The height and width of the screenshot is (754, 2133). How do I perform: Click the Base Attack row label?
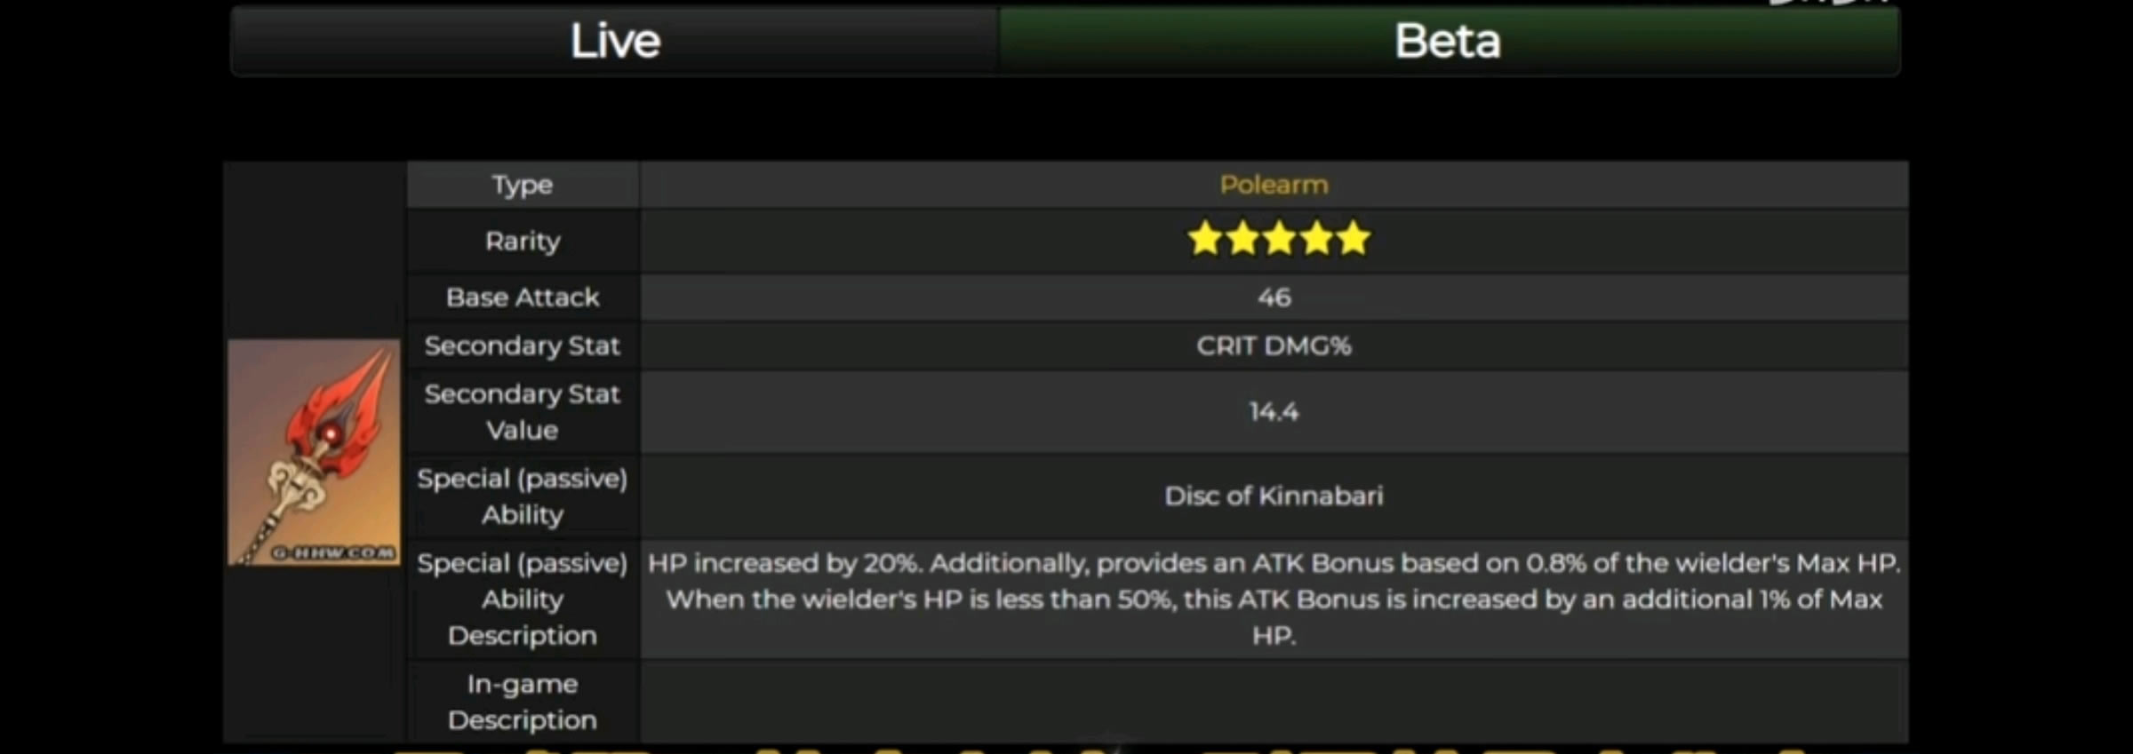(523, 298)
